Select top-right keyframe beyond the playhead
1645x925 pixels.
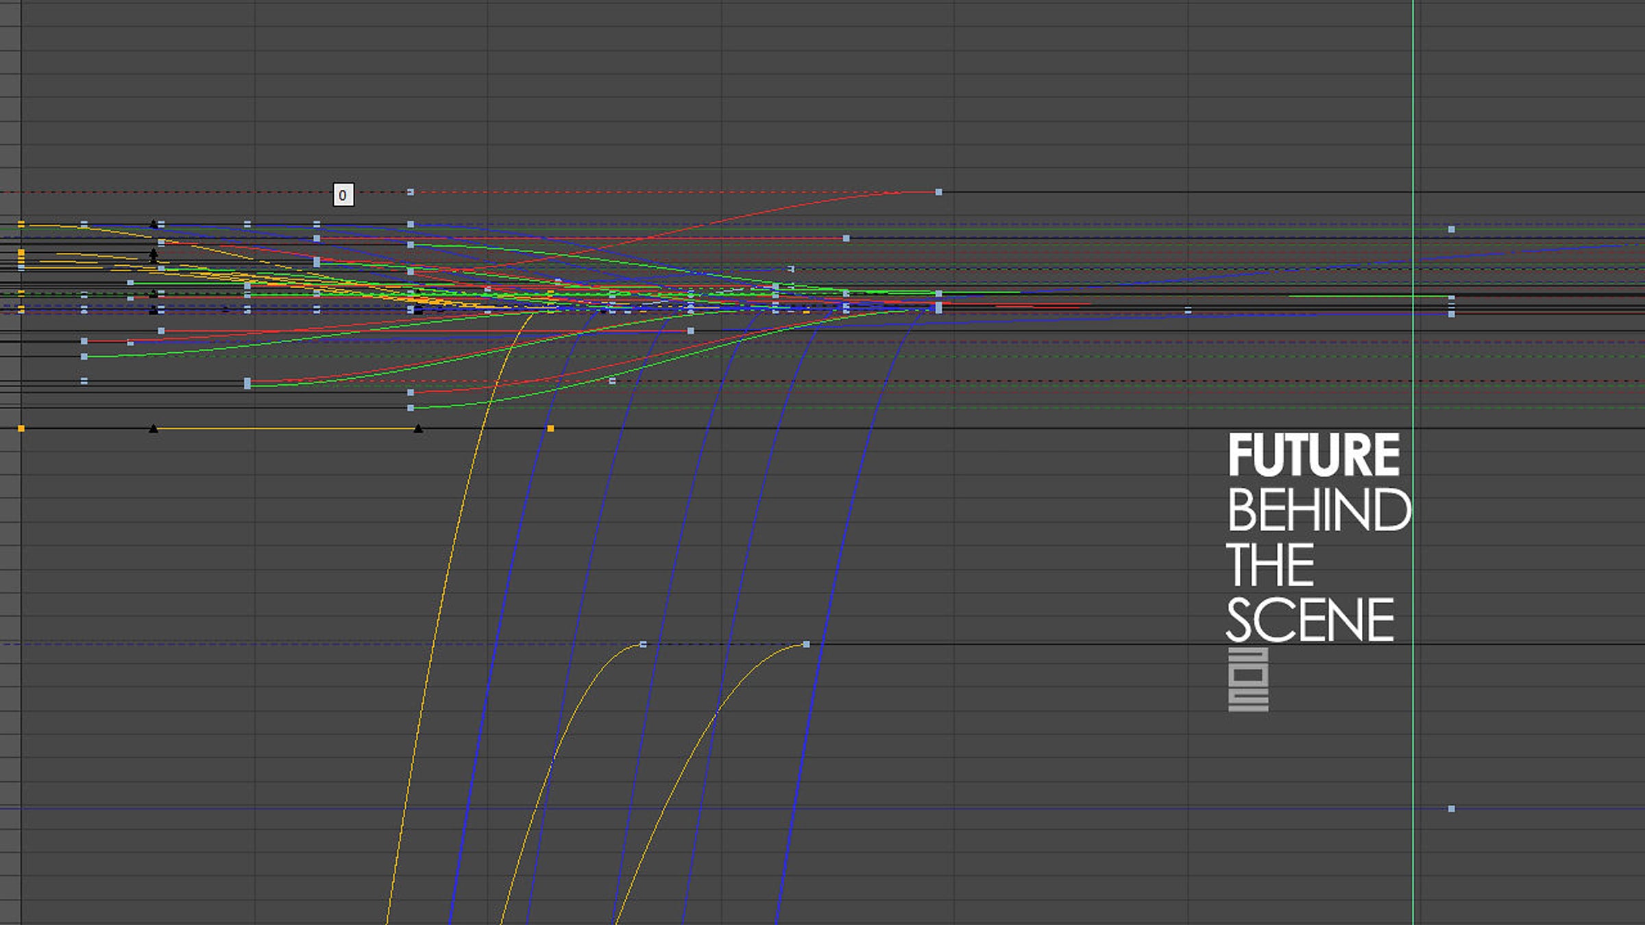tap(1451, 230)
